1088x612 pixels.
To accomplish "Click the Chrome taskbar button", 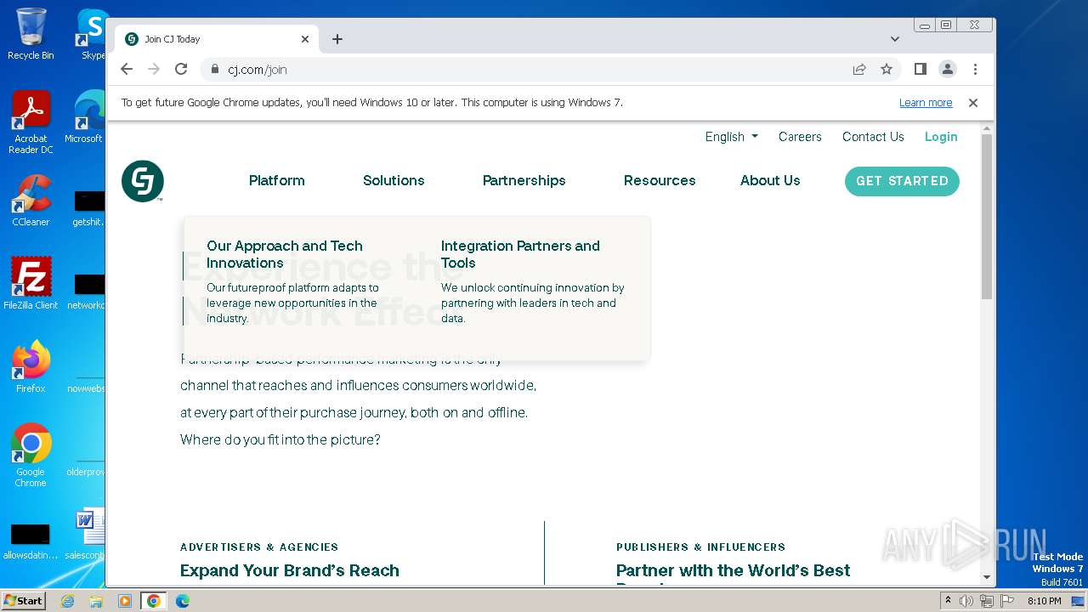I will 154,601.
